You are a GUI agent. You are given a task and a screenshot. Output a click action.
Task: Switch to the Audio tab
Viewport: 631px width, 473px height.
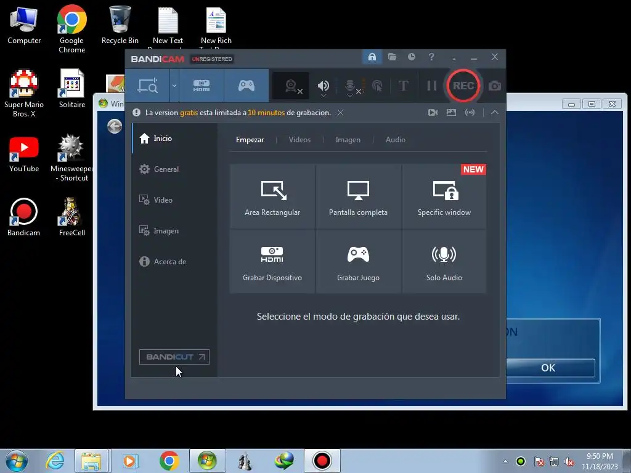pyautogui.click(x=396, y=140)
